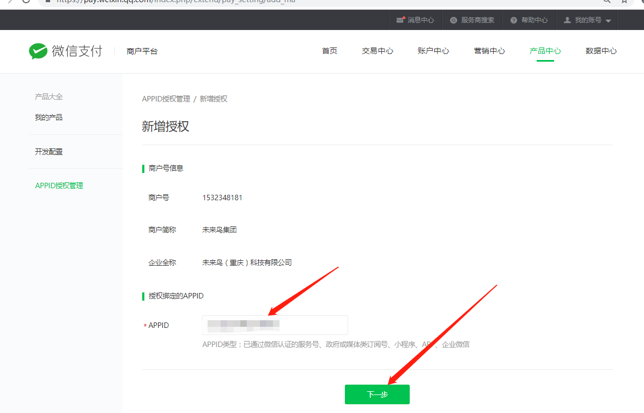Go to 首页 in top navigation
This screenshot has width=644, height=413.
329,51
